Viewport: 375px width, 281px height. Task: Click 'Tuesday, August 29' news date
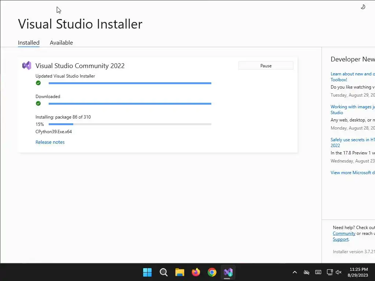[353, 95]
